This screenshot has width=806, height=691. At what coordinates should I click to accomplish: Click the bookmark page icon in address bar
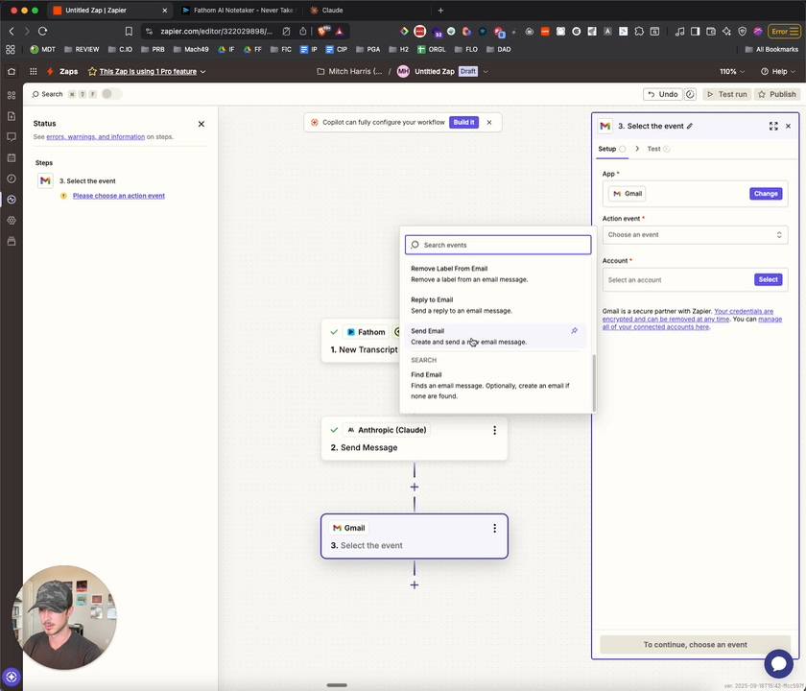pyautogui.click(x=129, y=32)
